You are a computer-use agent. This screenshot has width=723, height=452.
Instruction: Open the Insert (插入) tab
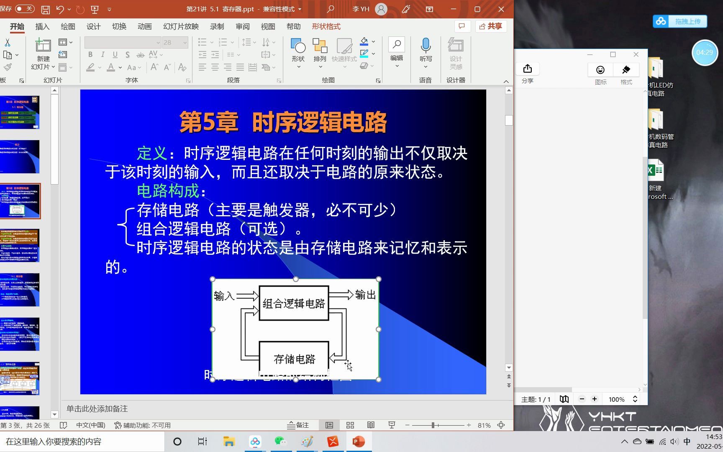(42, 26)
